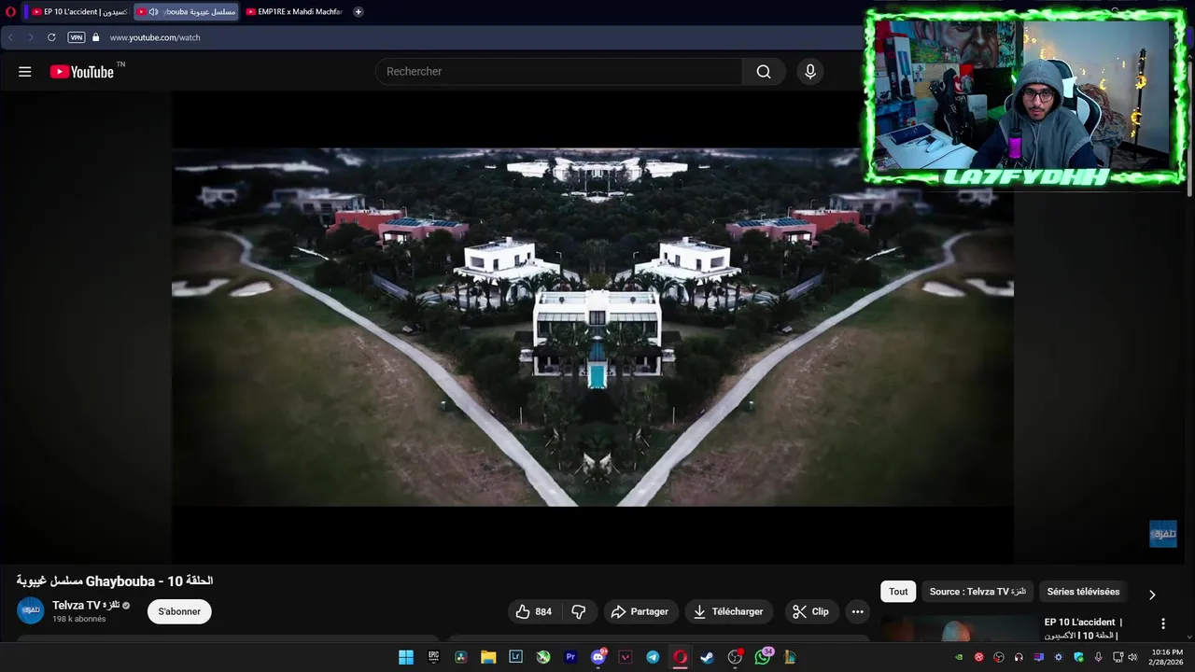The image size is (1195, 672).
Task: Open Steam from taskbar
Action: [x=708, y=657]
